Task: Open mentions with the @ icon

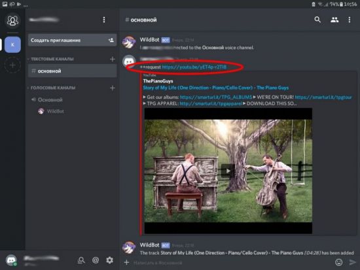Action: click(96, 260)
